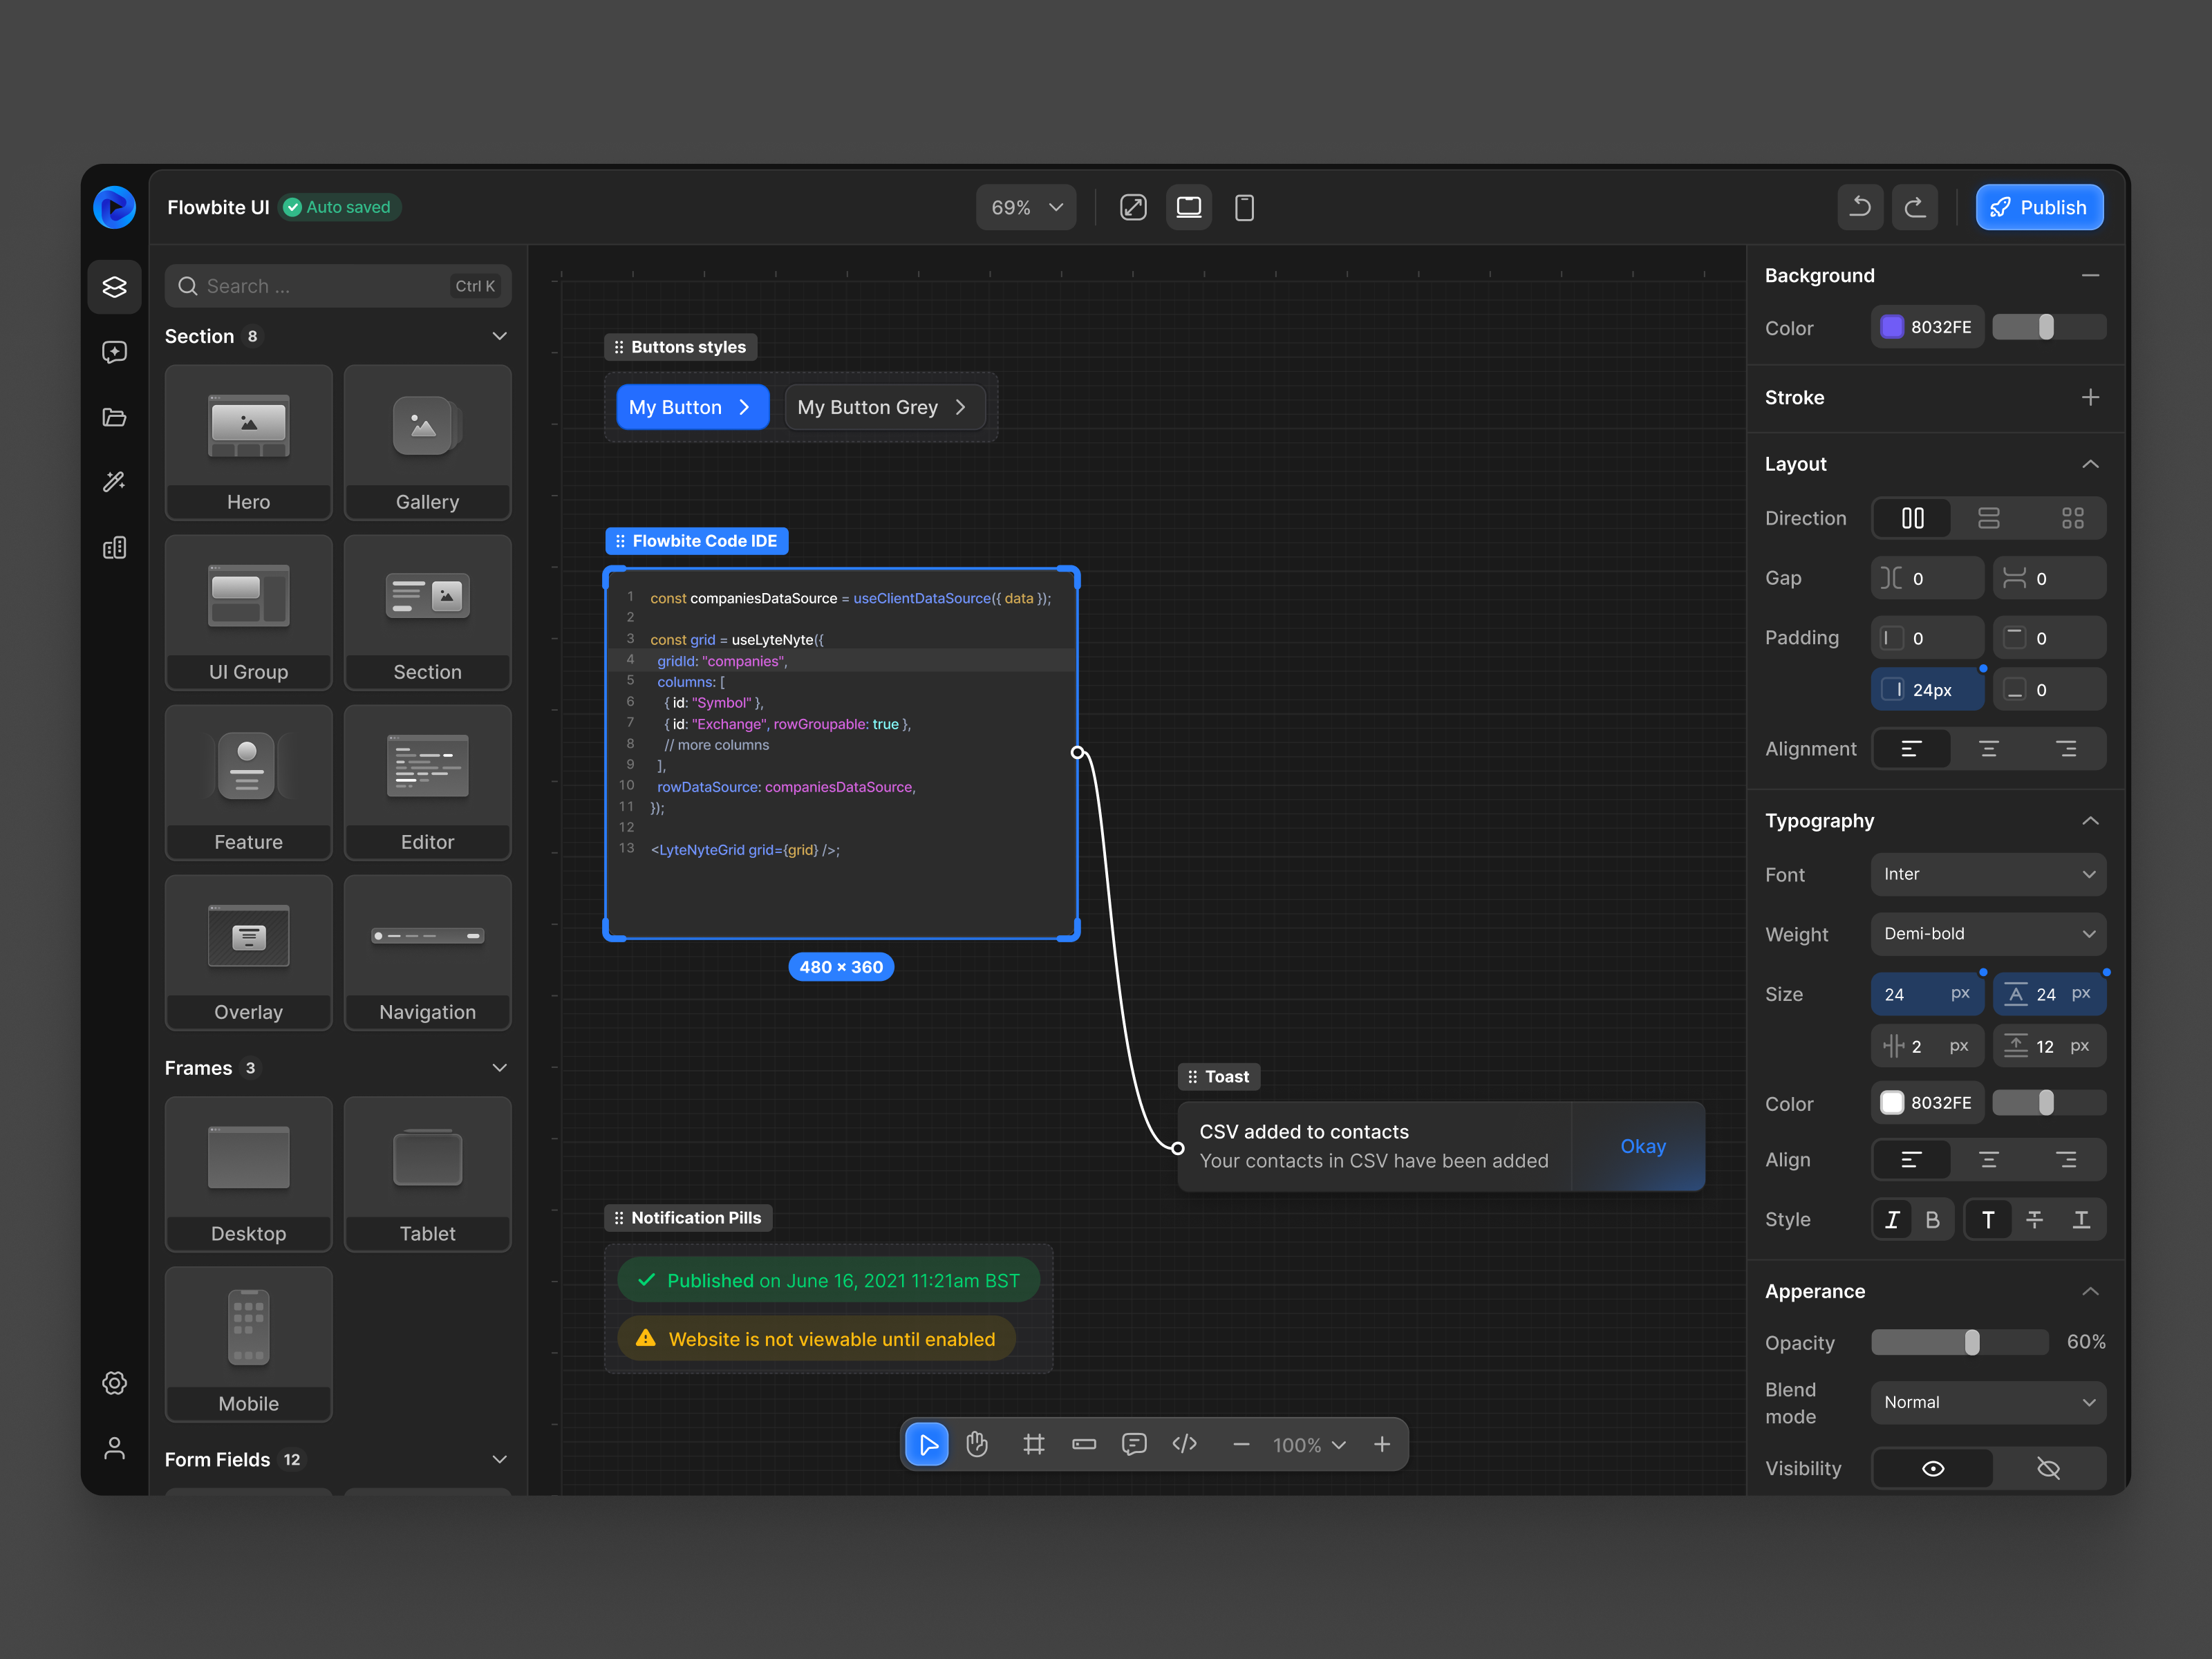
Task: Open the Blend mode Normal dropdown
Action: tap(1988, 1402)
